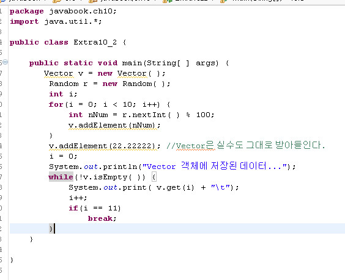345x280 pixels.
Task: Click the "i < 10;" loop condition
Action: pyautogui.click(x=120, y=104)
